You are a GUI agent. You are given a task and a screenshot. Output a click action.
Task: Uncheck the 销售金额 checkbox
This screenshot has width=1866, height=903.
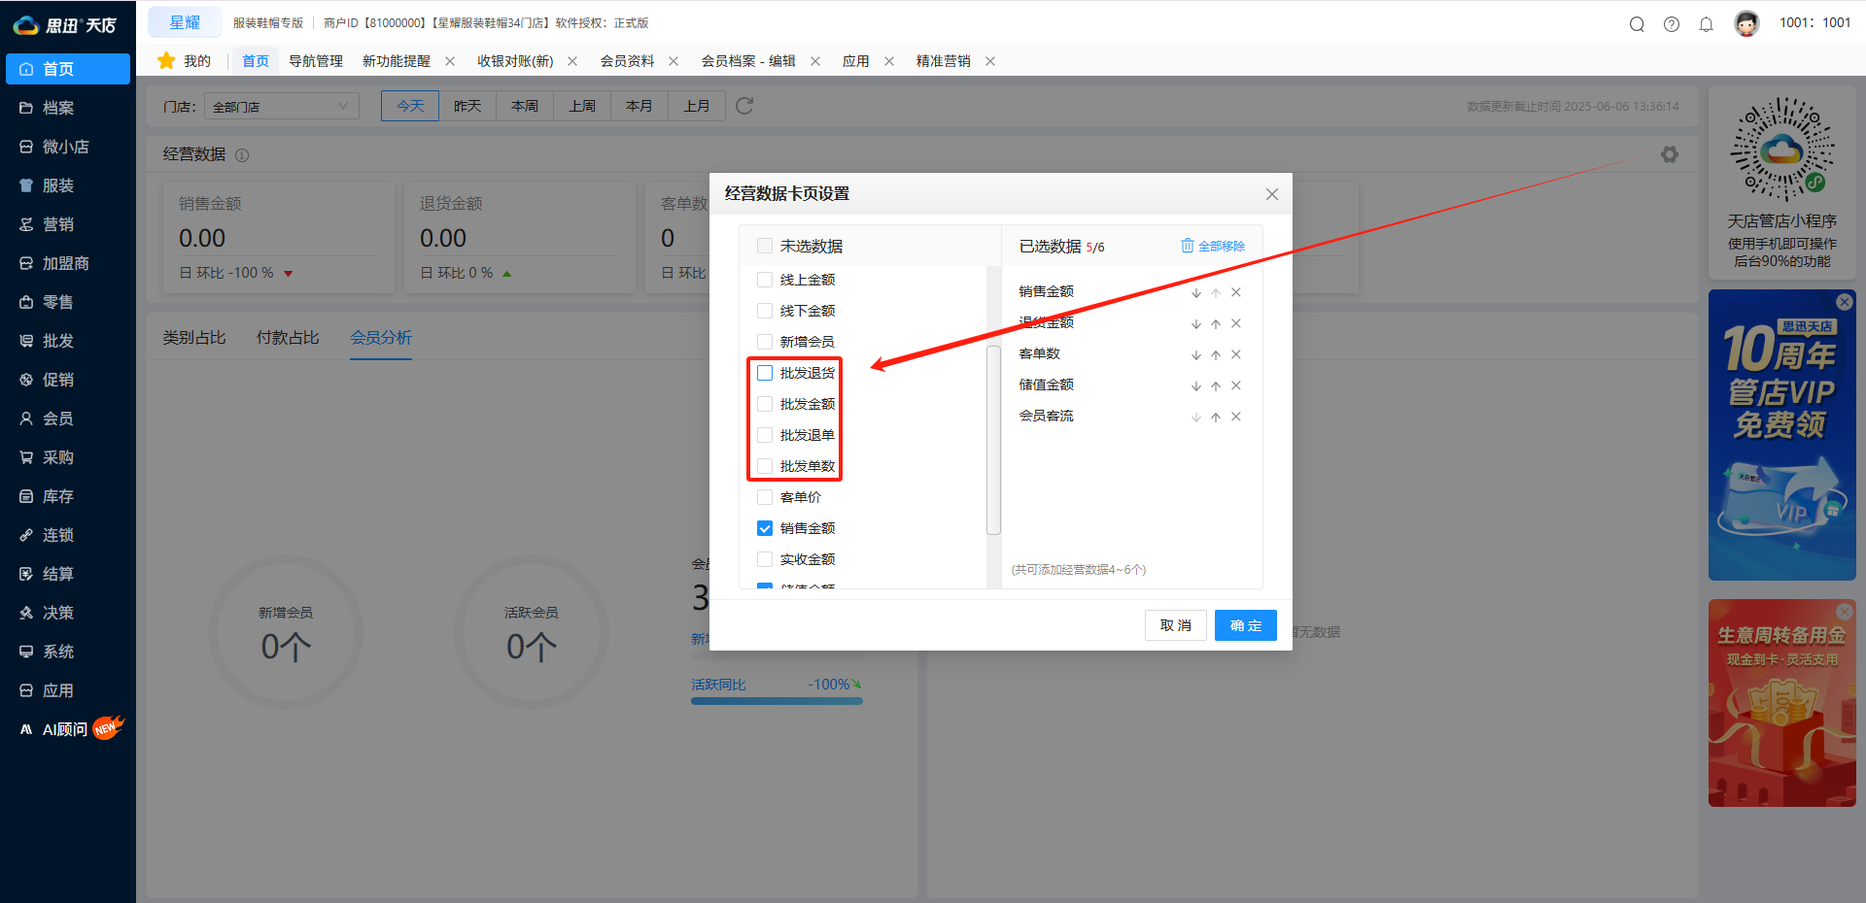(x=764, y=528)
